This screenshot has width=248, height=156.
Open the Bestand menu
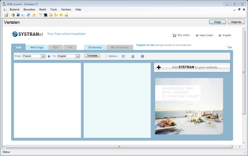tap(14, 9)
